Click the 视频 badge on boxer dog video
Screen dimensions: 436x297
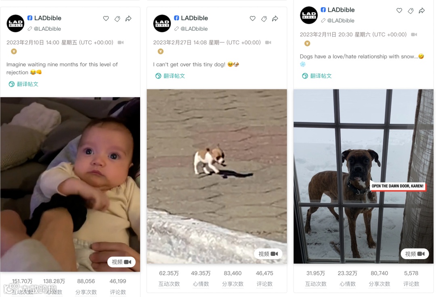[x=415, y=254]
